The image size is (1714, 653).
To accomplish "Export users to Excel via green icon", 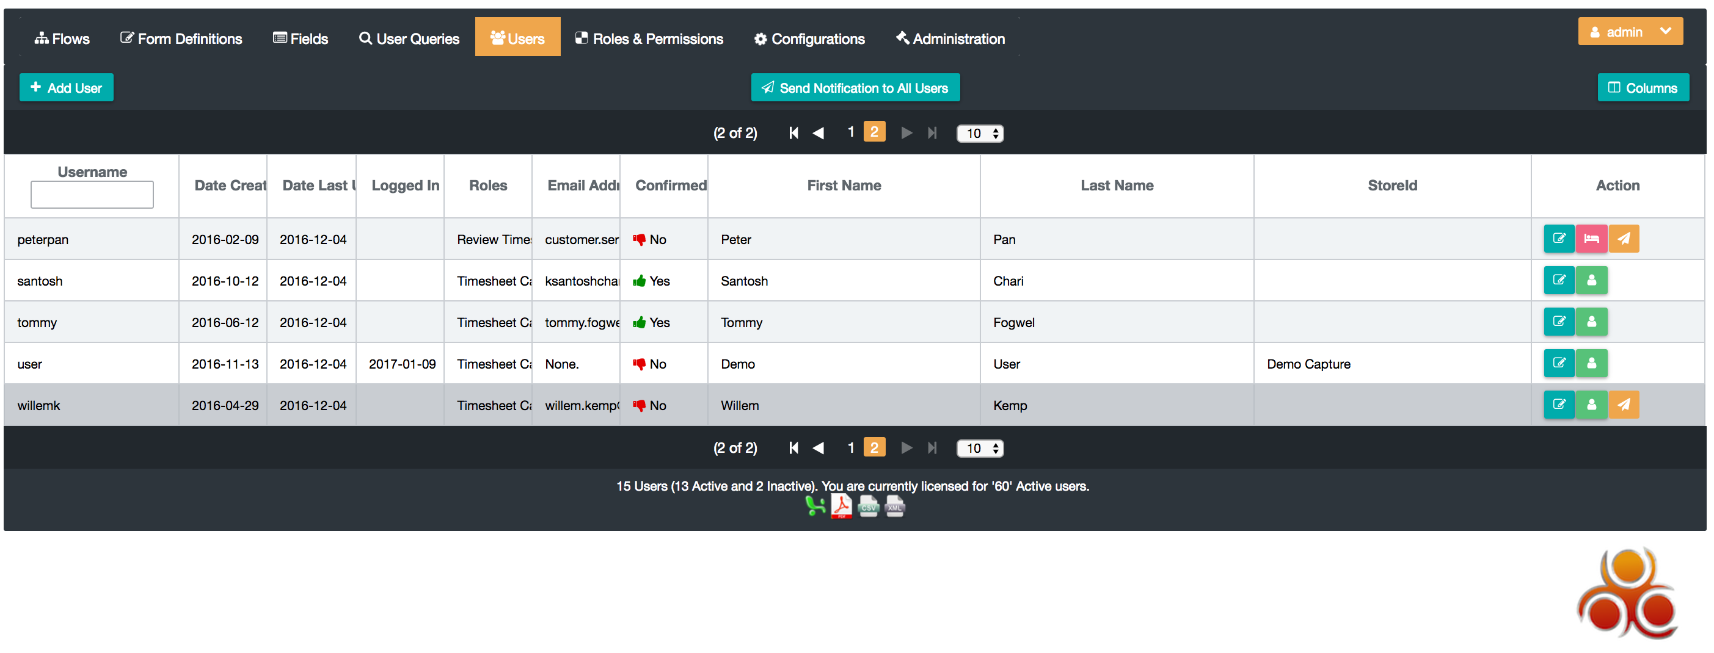I will 815,507.
